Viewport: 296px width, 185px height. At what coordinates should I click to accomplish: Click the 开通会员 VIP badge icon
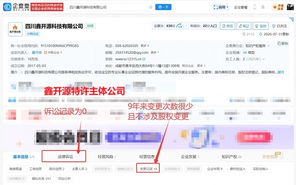pyautogui.click(x=278, y=7)
